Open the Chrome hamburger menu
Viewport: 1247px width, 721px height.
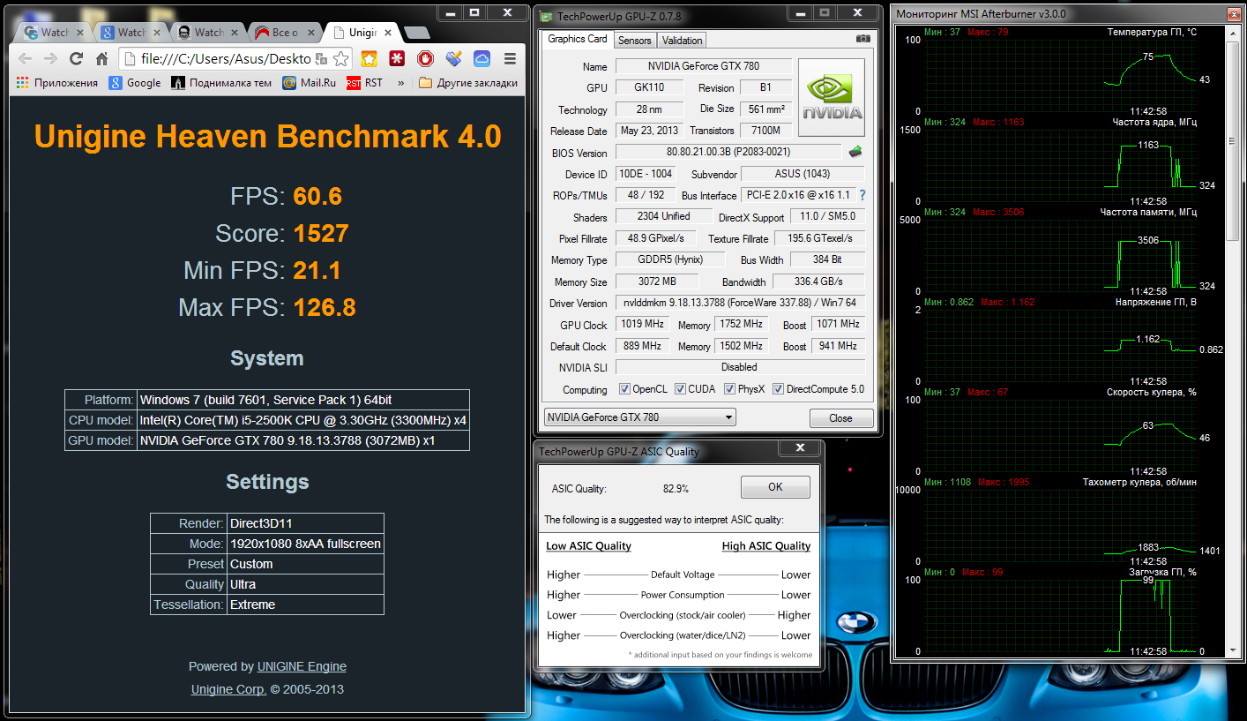[x=510, y=59]
